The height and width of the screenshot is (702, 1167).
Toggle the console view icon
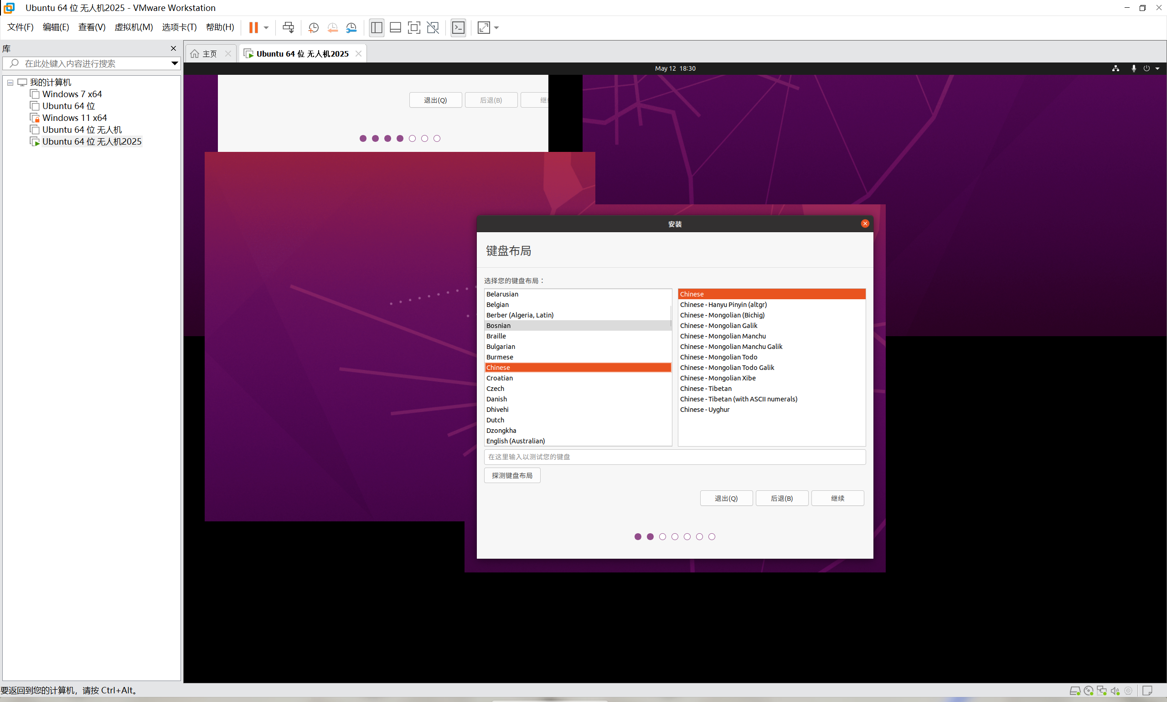pos(458,27)
